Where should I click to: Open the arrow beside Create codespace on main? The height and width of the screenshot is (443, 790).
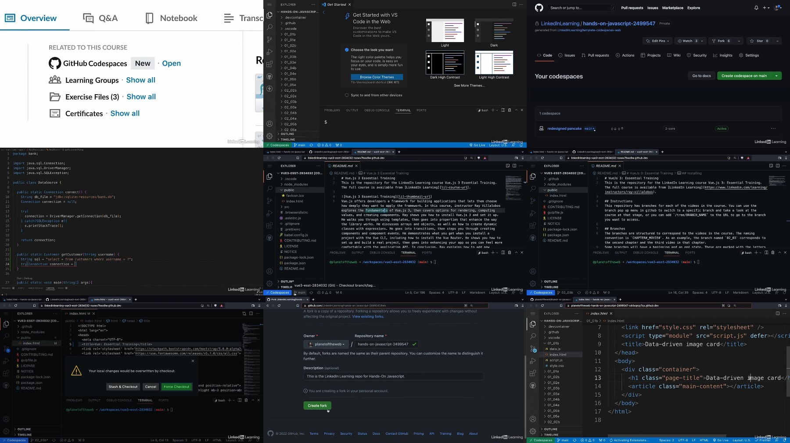(x=776, y=76)
